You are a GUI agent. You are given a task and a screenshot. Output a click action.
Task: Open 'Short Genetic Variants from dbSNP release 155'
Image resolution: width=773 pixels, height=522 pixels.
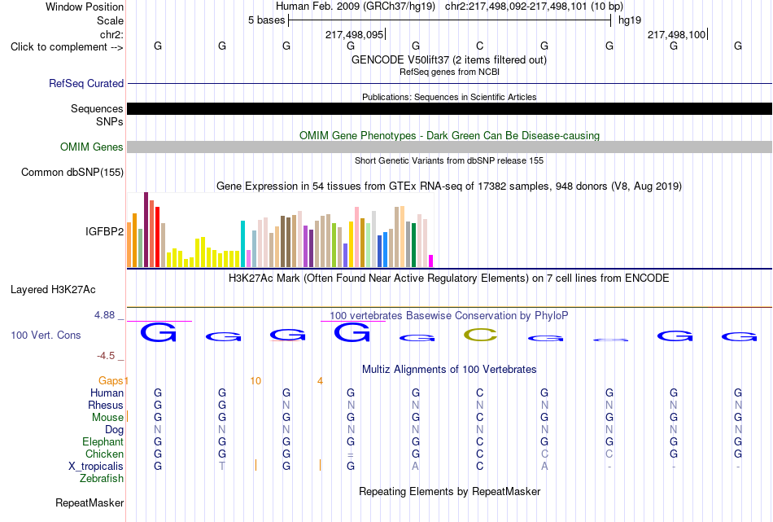449,161
